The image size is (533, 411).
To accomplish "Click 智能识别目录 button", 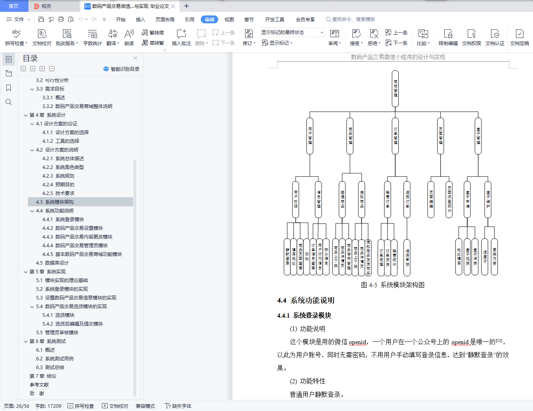I will click(121, 69).
